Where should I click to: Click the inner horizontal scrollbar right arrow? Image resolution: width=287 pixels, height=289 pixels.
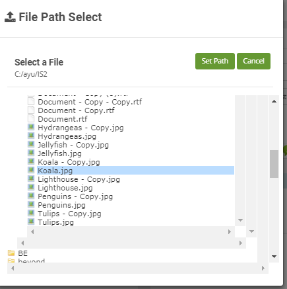tap(230, 231)
